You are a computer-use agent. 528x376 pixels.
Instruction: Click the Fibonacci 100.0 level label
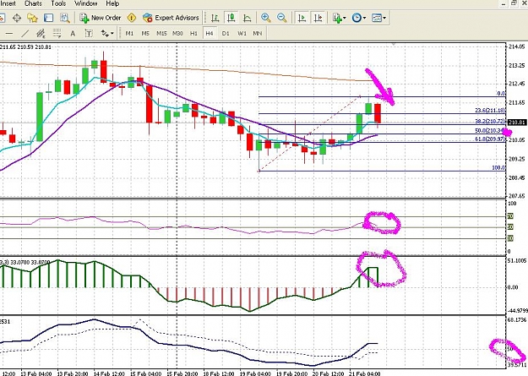tap(498, 167)
